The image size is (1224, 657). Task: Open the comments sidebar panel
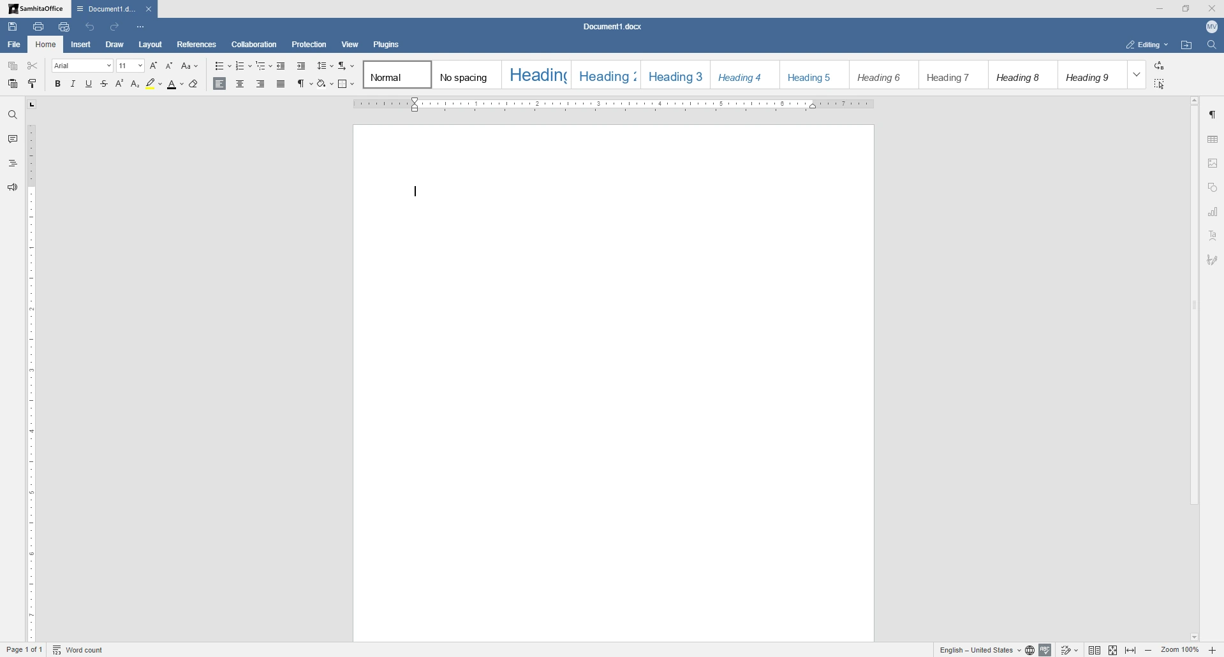click(13, 139)
